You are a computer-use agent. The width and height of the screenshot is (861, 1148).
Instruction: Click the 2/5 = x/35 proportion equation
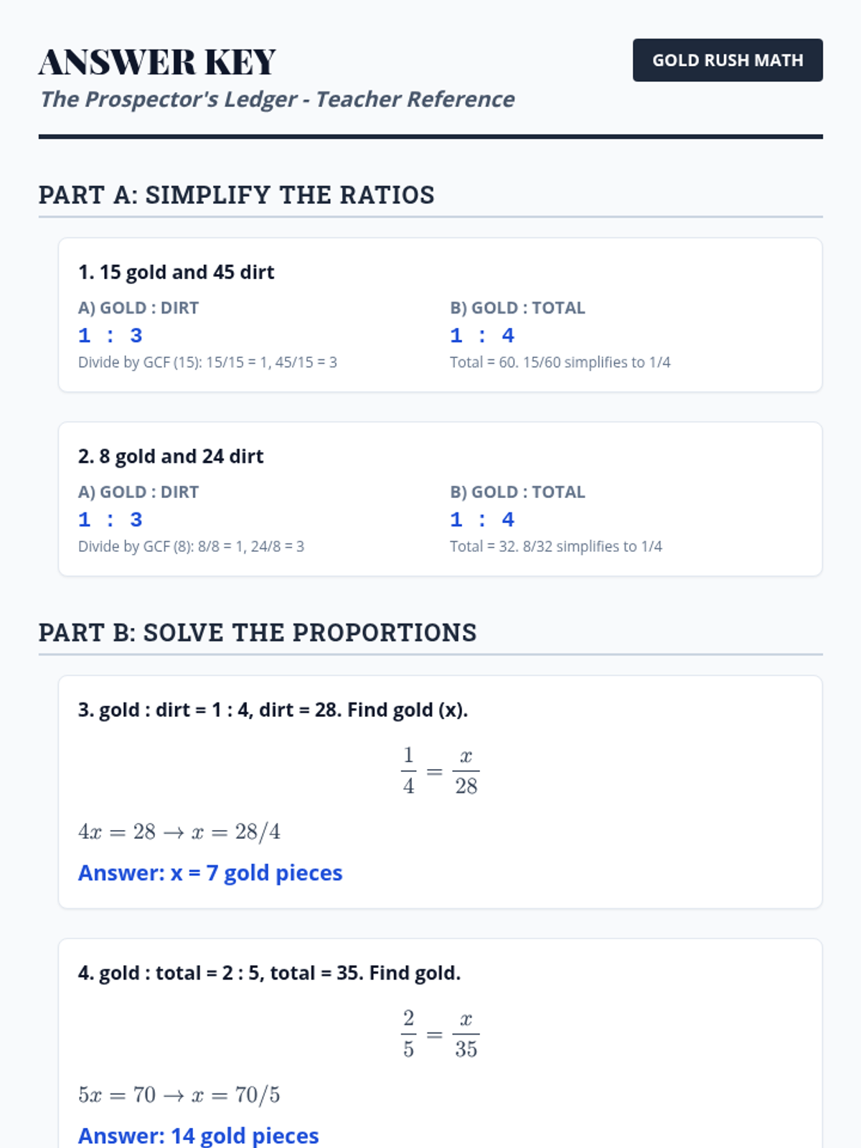coord(439,1035)
